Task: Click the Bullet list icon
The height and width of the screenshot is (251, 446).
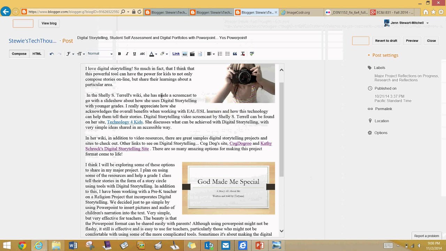Action: pos(228,54)
